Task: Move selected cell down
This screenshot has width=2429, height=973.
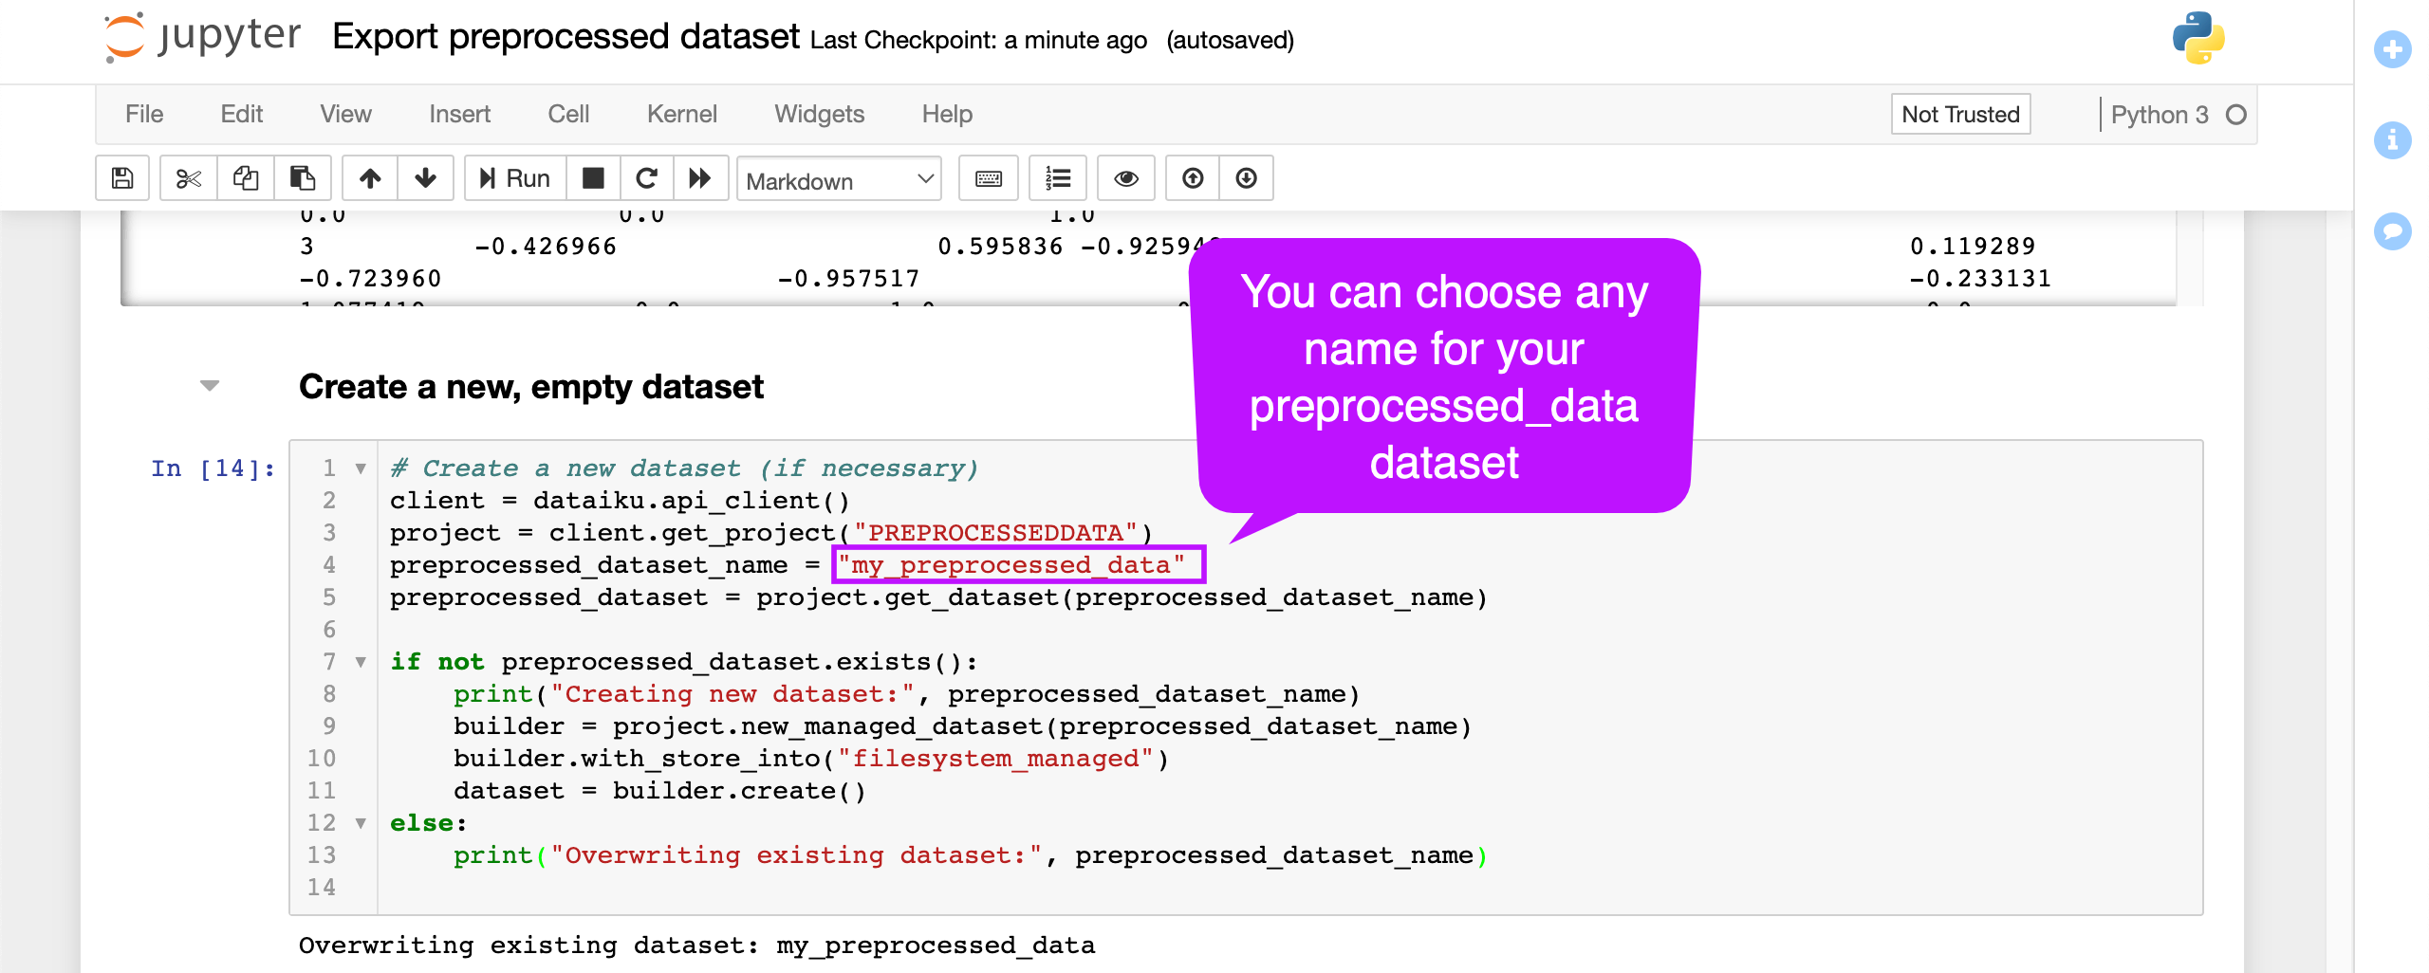Action: (424, 178)
